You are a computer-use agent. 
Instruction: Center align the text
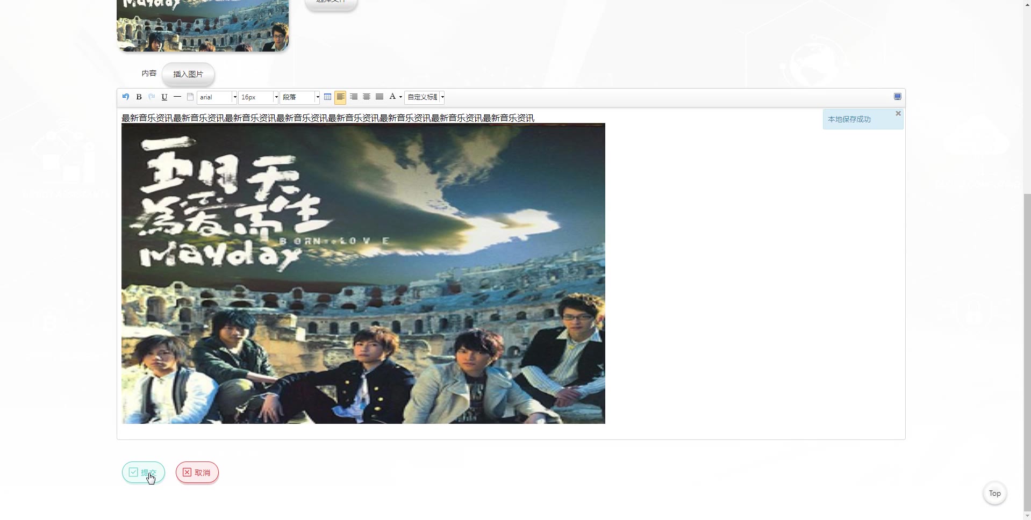367,97
